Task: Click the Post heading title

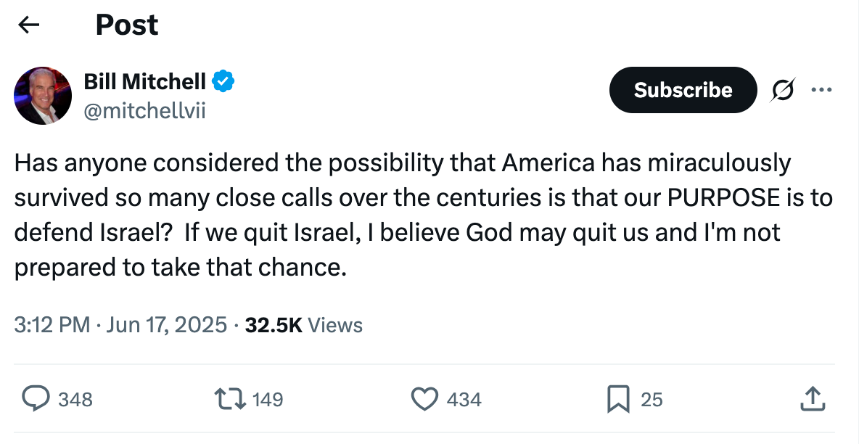Action: (127, 25)
